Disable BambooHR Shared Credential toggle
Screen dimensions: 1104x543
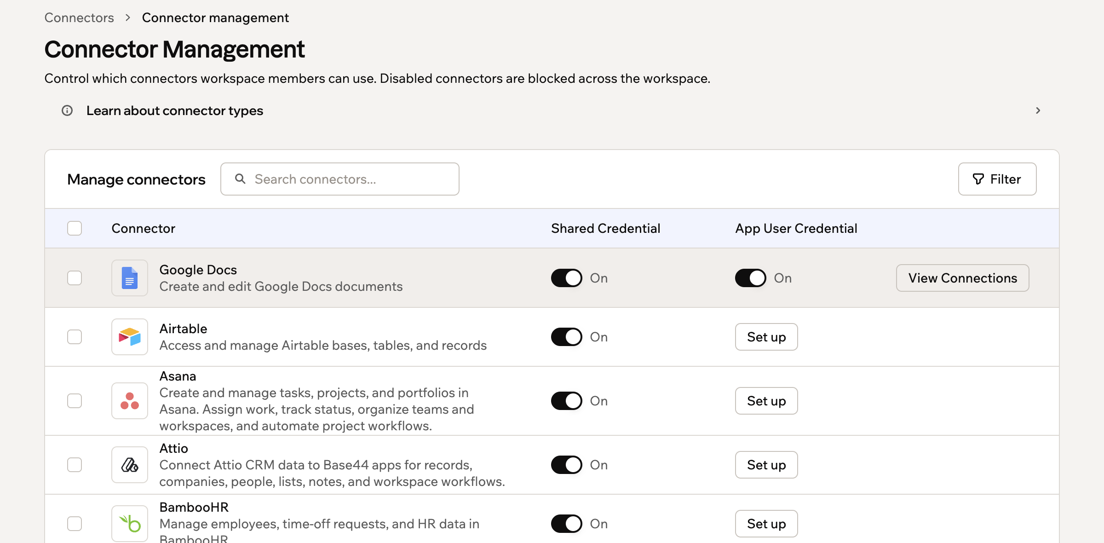tap(567, 524)
